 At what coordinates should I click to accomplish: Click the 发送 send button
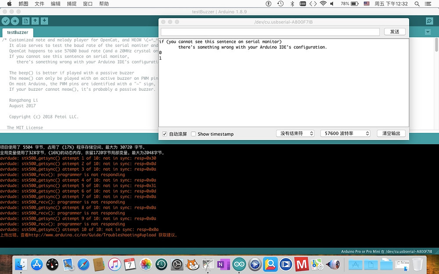pyautogui.click(x=395, y=32)
